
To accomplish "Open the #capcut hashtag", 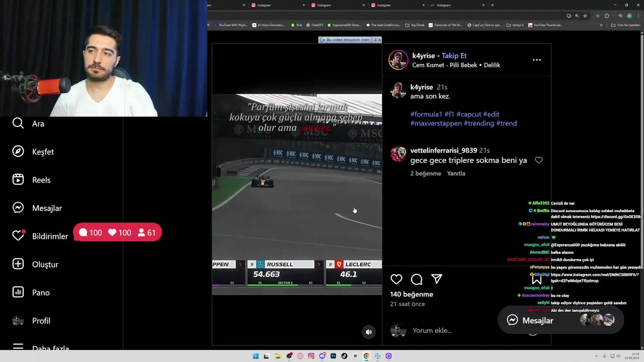I will (469, 114).
